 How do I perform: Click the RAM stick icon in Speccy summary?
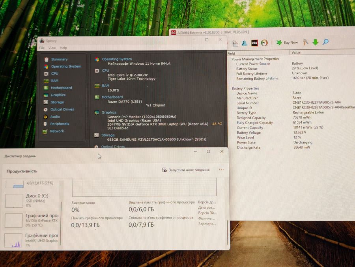97,86
